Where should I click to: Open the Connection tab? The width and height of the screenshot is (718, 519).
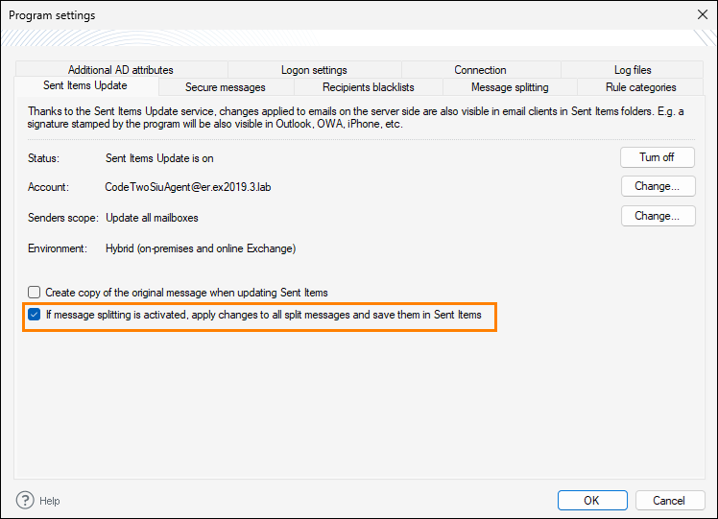pyautogui.click(x=480, y=70)
